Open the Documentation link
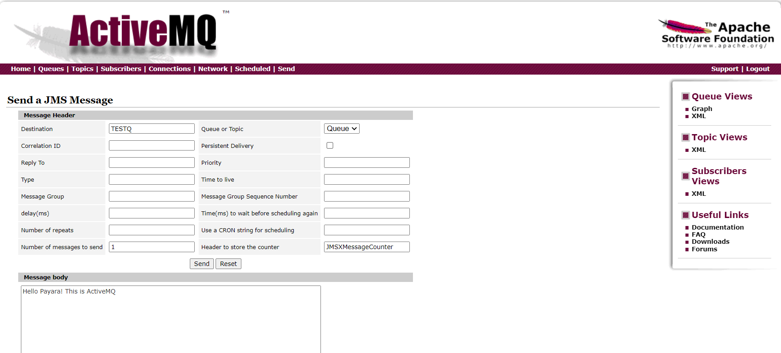The height and width of the screenshot is (353, 781). 717,227
